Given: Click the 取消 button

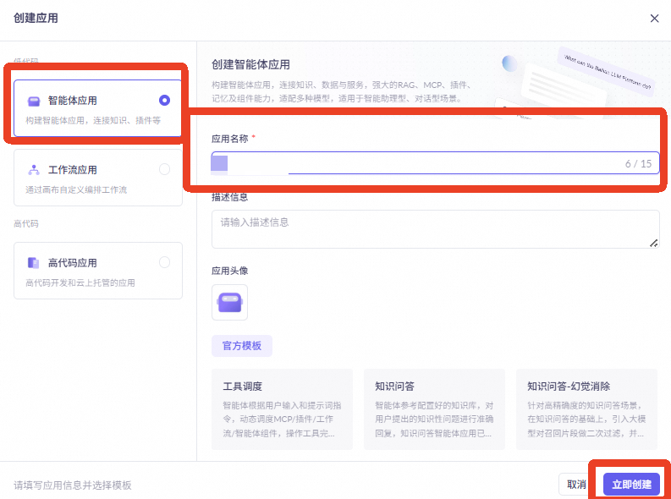Looking at the screenshot, I should click(x=576, y=485).
